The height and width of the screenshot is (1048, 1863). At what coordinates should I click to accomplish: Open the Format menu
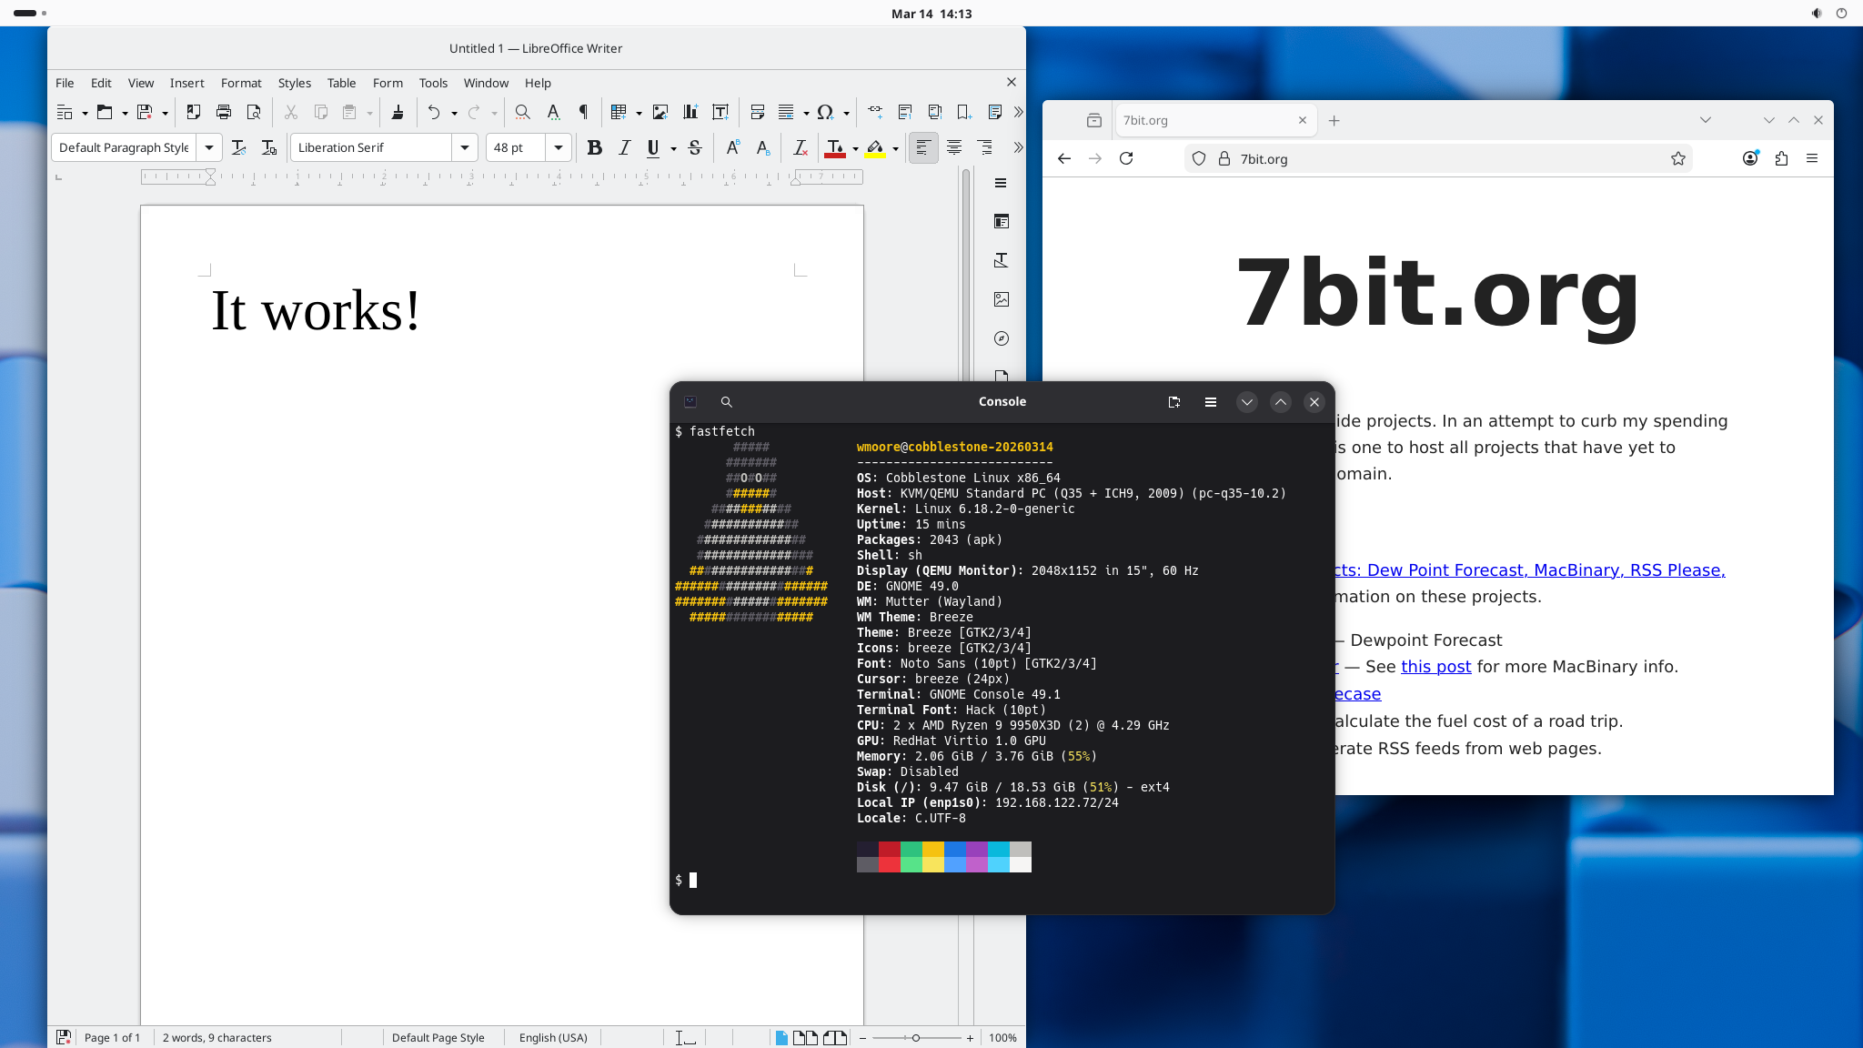pos(241,83)
